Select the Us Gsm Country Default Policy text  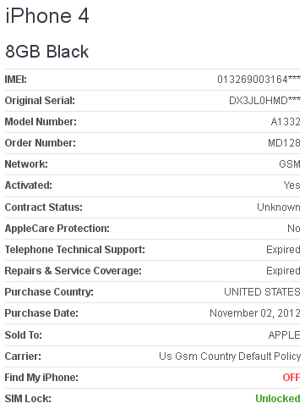point(230,356)
